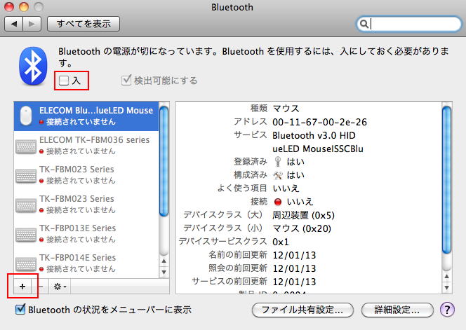Click keyboard icon beside ELECOM TK-FBM036 series

click(26, 146)
